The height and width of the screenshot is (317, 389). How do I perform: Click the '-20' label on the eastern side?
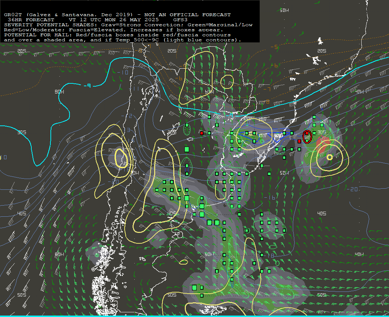pyautogui.click(x=352, y=189)
